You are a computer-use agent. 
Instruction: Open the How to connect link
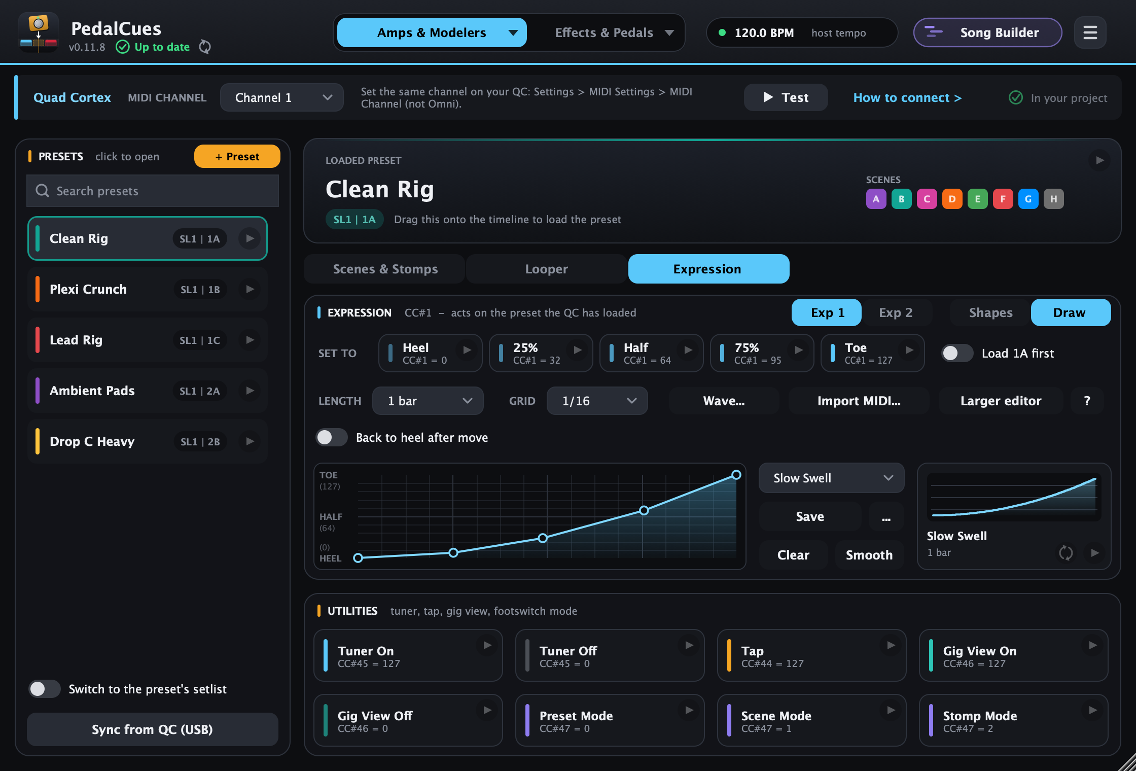(907, 97)
